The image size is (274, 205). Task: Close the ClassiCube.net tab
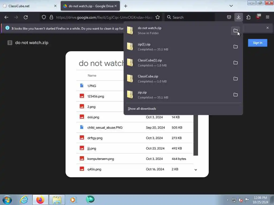pyautogui.click(x=55, y=6)
